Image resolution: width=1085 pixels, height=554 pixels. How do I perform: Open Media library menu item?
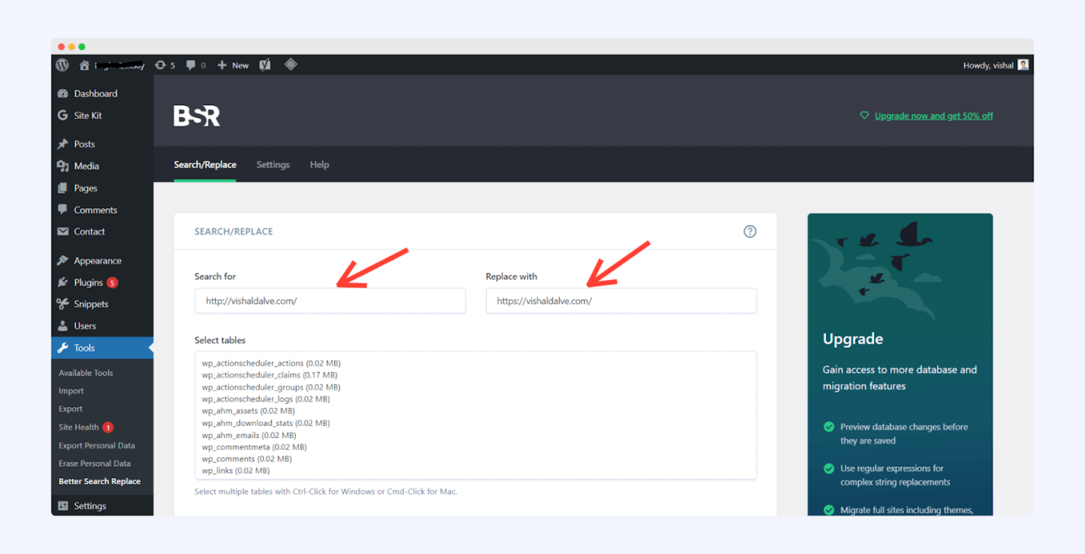(x=87, y=166)
